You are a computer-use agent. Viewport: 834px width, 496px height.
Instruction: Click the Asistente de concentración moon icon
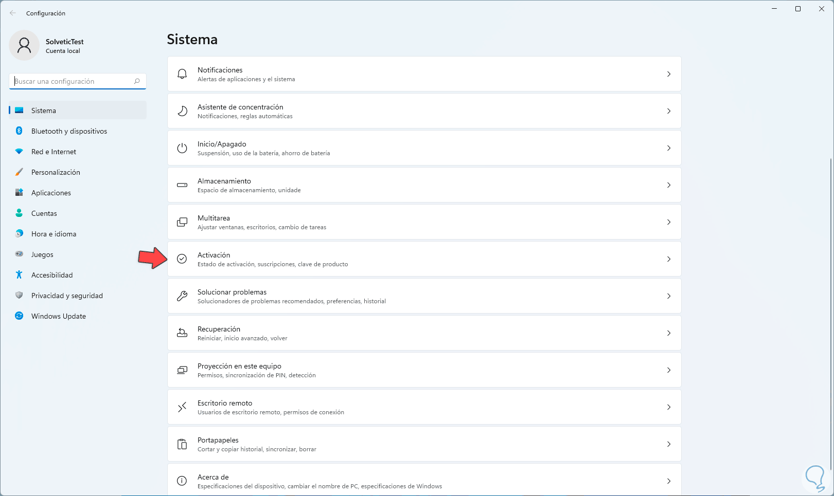[182, 111]
